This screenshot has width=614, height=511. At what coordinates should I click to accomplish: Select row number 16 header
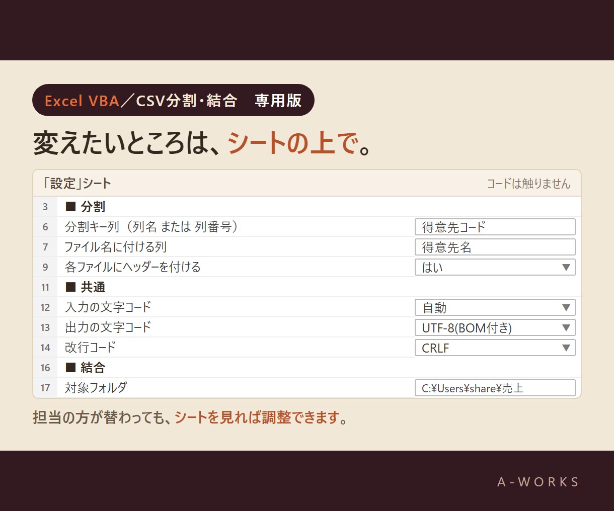[x=45, y=368]
